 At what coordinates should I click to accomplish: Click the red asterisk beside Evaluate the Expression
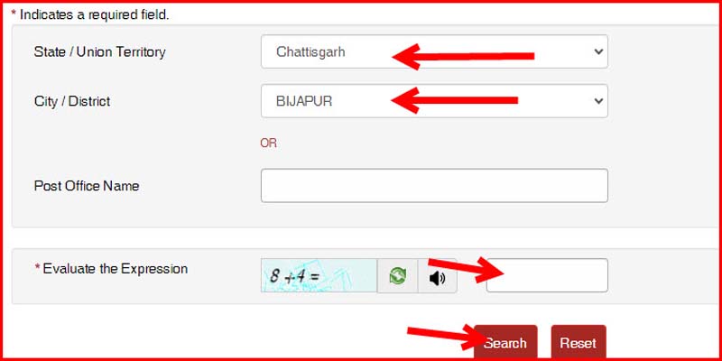click(x=37, y=267)
